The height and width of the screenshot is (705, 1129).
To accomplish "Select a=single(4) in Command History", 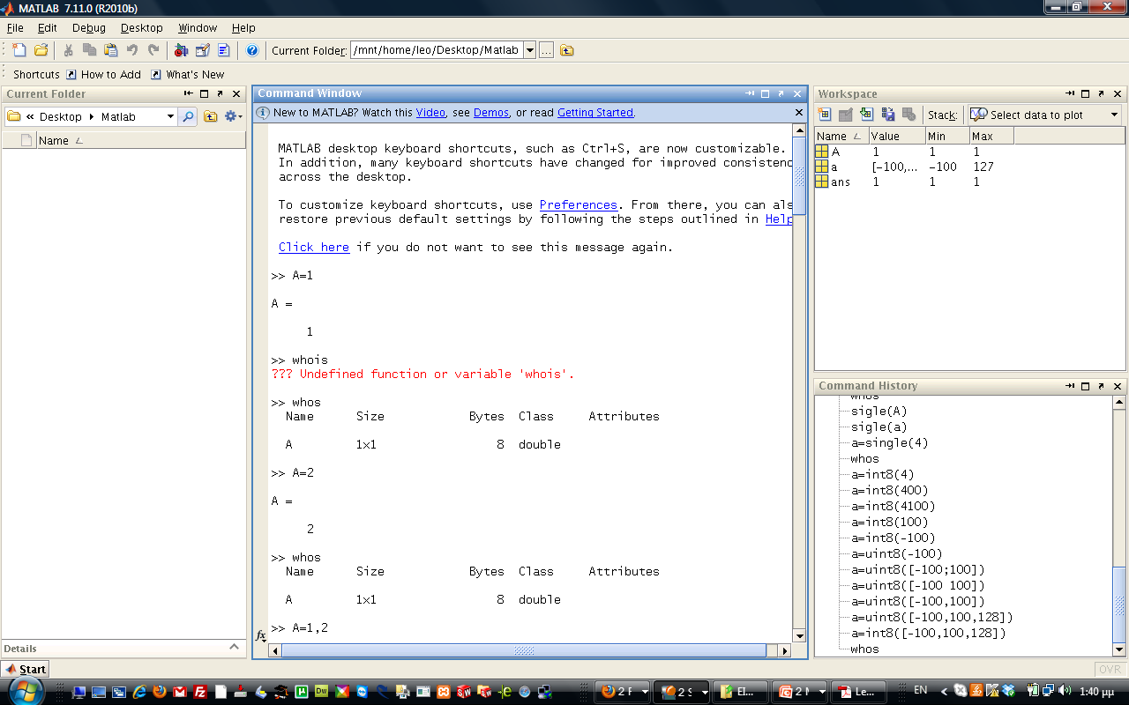I will (889, 442).
